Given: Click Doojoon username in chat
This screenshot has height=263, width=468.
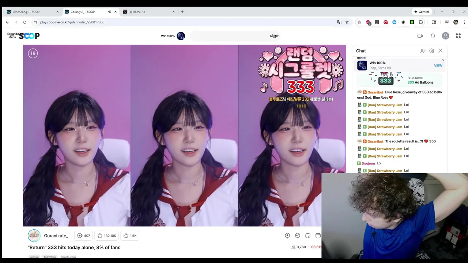Looking at the screenshot, I should click(x=368, y=163).
